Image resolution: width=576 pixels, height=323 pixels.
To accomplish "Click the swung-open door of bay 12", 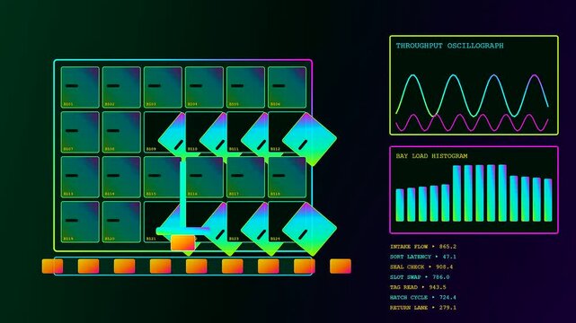I will (309, 139).
